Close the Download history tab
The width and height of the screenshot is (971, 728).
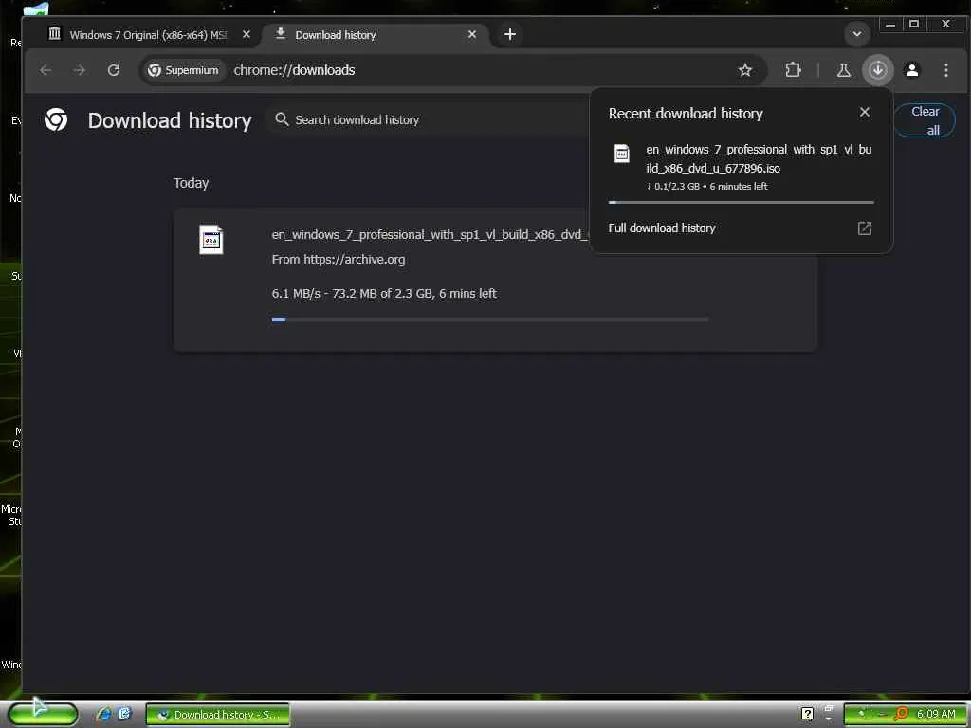point(472,35)
